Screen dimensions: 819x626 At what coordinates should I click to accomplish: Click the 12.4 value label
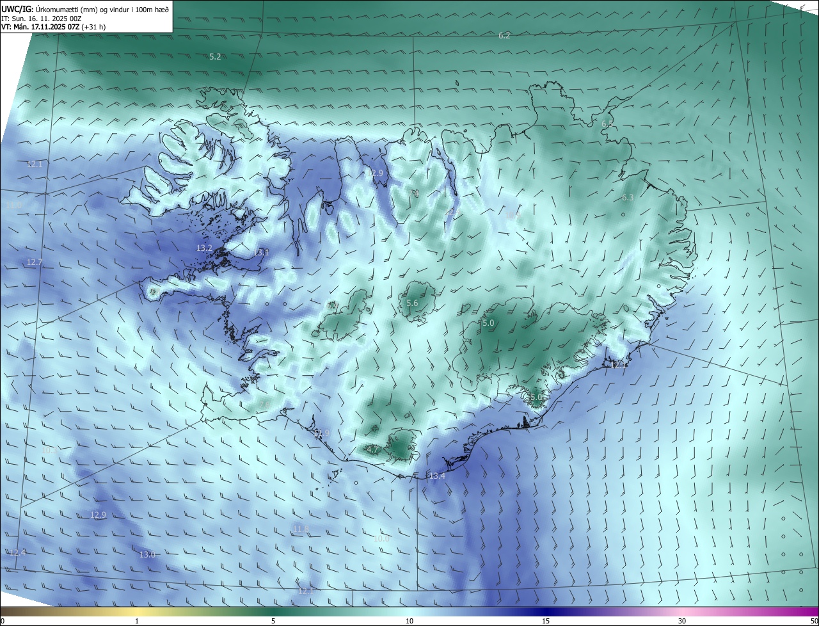pyautogui.click(x=17, y=552)
